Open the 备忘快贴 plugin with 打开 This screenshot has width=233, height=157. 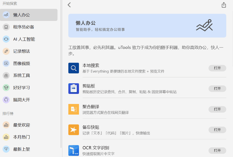pos(217,130)
